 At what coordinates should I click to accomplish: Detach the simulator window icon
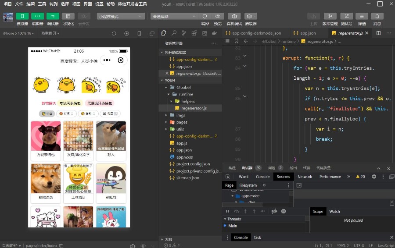pos(152,33)
